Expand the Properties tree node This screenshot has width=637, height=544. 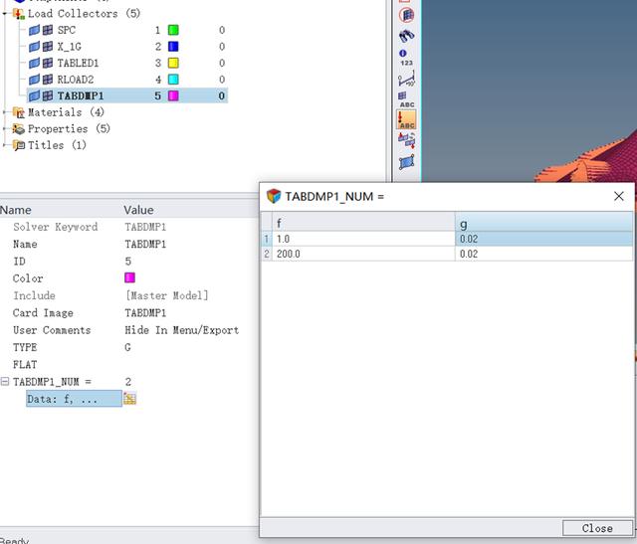click(4, 128)
